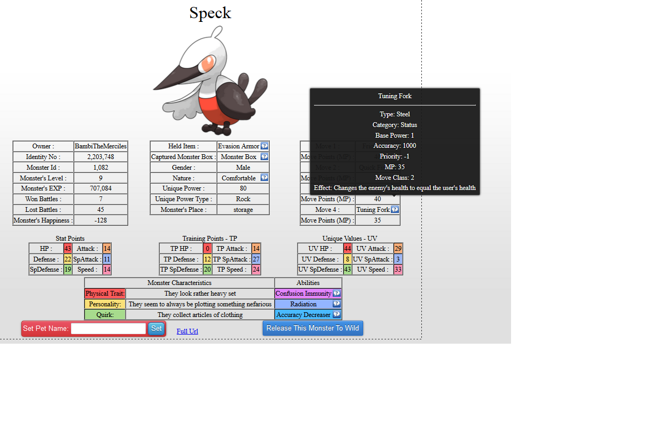Focus the Set Pet Name text field
Screen dimensions: 667x428
(108, 329)
